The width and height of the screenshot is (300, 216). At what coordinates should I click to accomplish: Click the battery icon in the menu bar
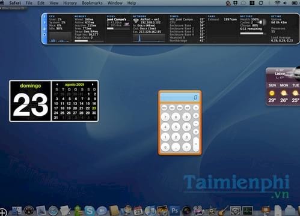click(x=295, y=3)
